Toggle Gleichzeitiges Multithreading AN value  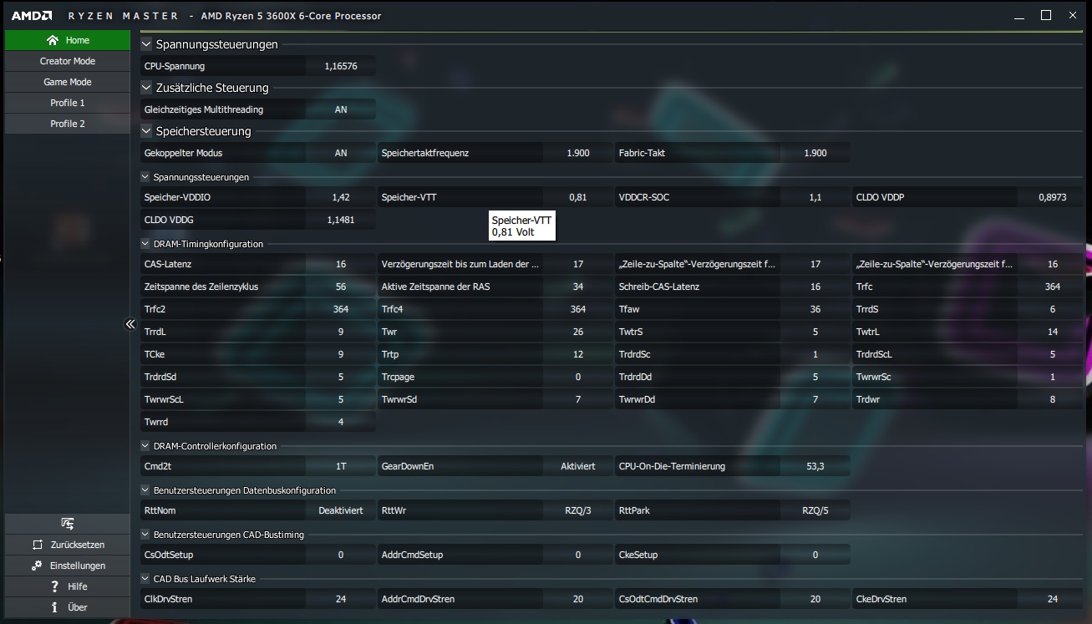pos(341,109)
